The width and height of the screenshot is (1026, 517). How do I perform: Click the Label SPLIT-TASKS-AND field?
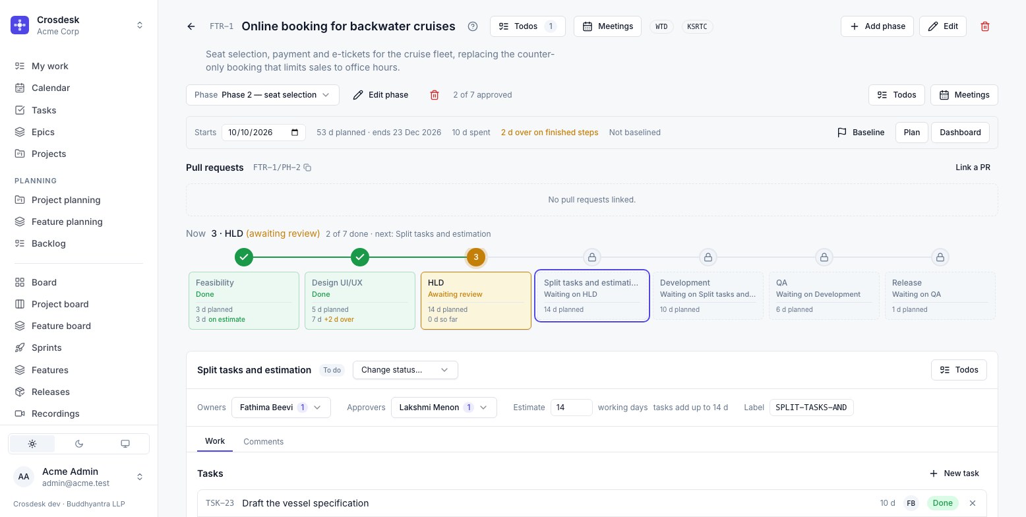click(812, 408)
